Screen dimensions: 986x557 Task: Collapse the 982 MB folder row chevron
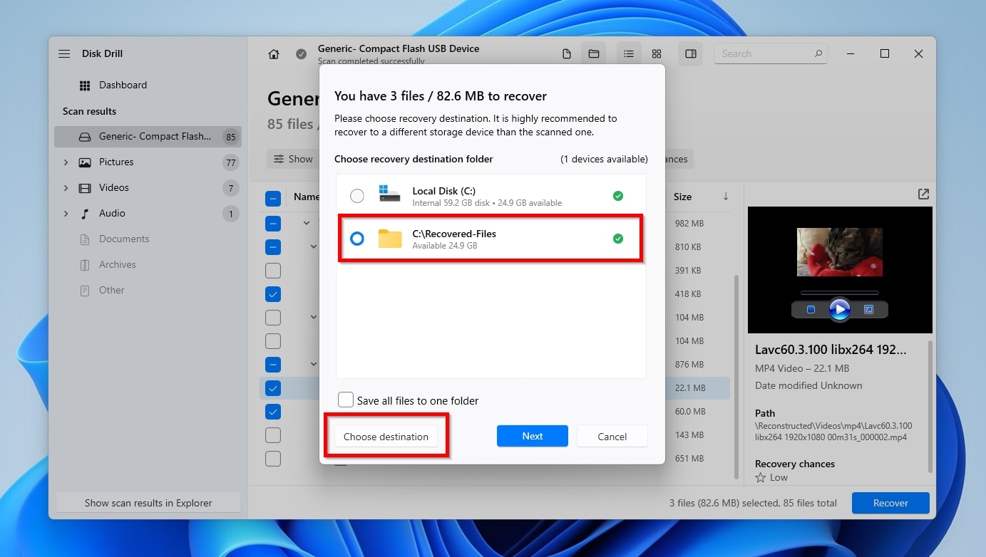tap(307, 223)
